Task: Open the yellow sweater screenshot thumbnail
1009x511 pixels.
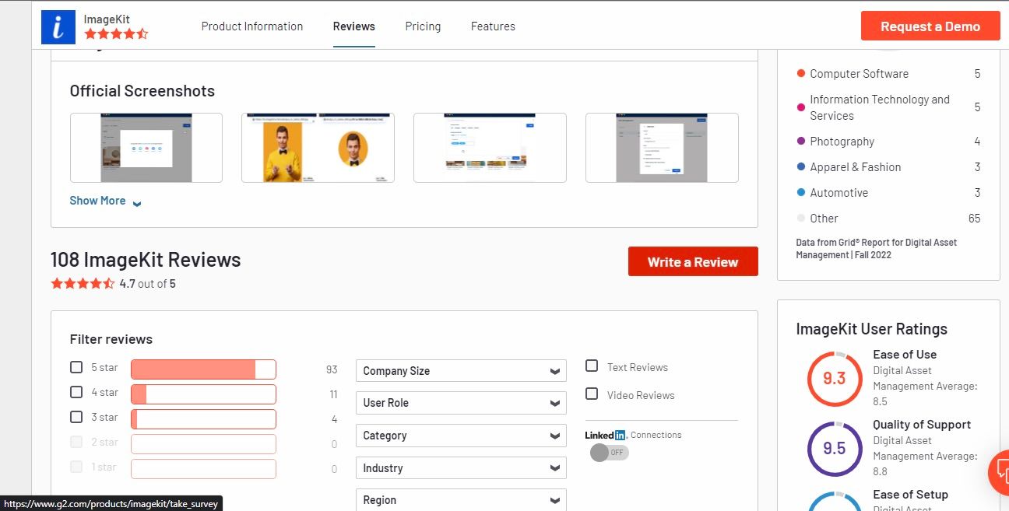Action: (318, 148)
